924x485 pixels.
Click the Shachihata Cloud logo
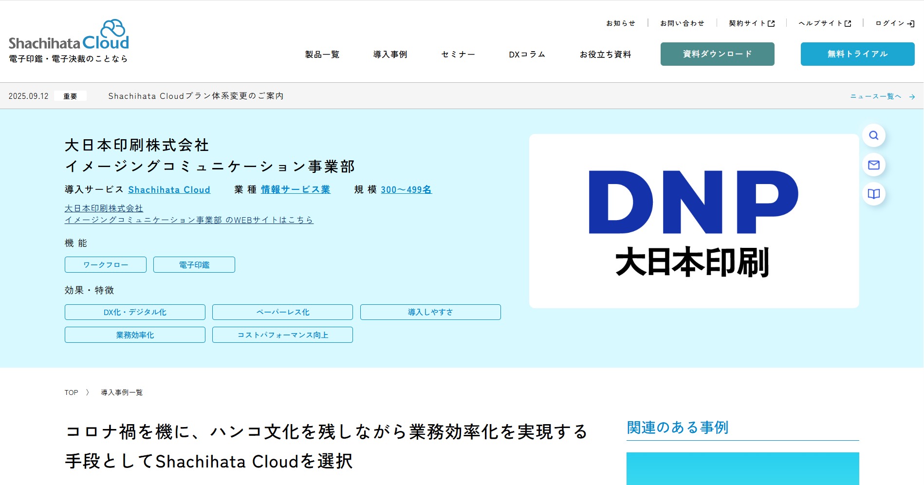click(x=69, y=41)
